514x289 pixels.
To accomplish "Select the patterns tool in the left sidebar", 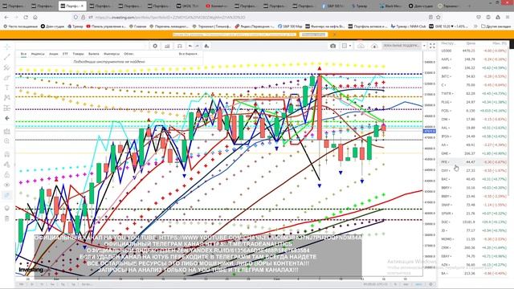I will [x=7, y=98].
